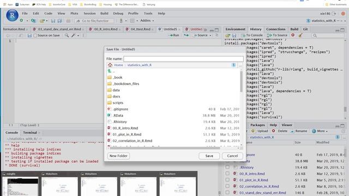Viewport: 349px width, 196px height.
Task: Check the box for .Rhistory in Files pane
Action: 227,167
